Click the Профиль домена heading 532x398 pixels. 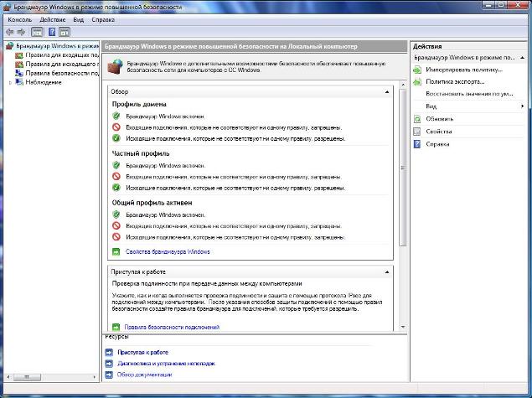[139, 104]
